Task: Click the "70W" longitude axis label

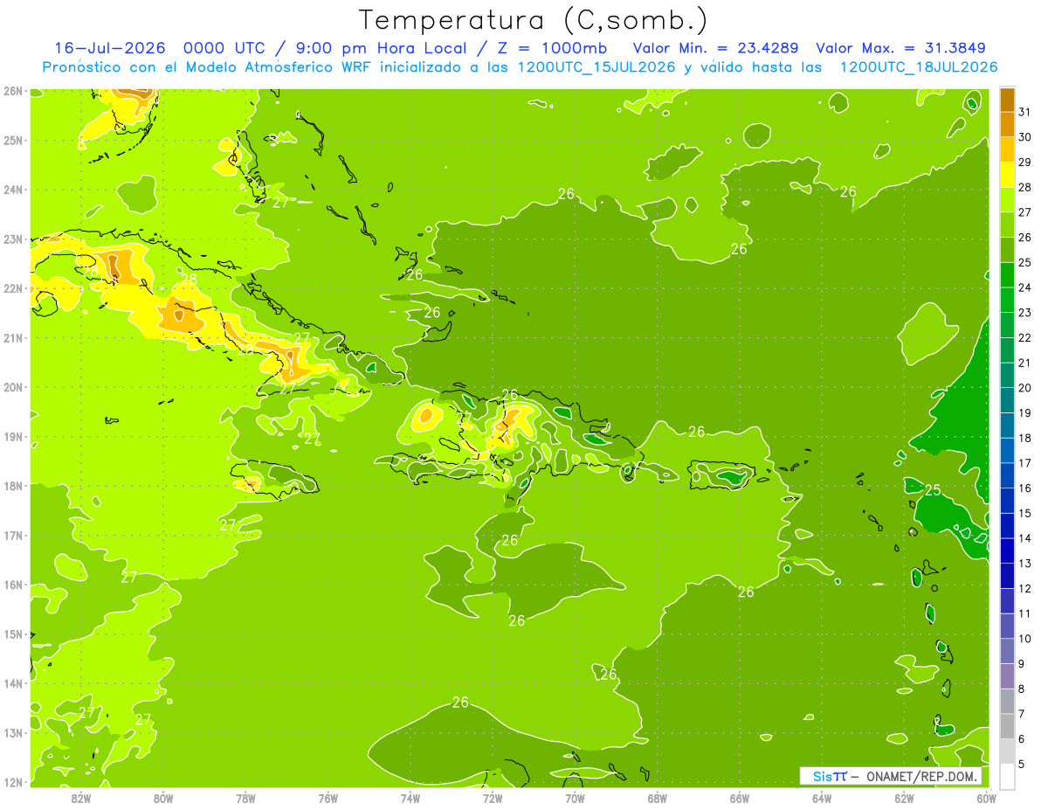Action: coord(575,798)
